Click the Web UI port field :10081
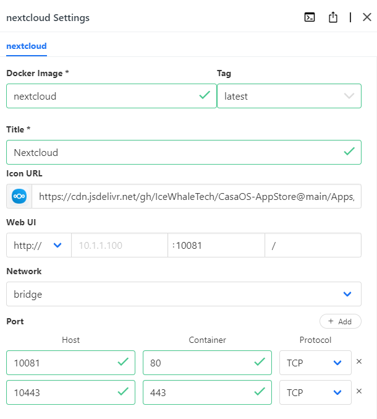The height and width of the screenshot is (419, 377). pos(216,245)
